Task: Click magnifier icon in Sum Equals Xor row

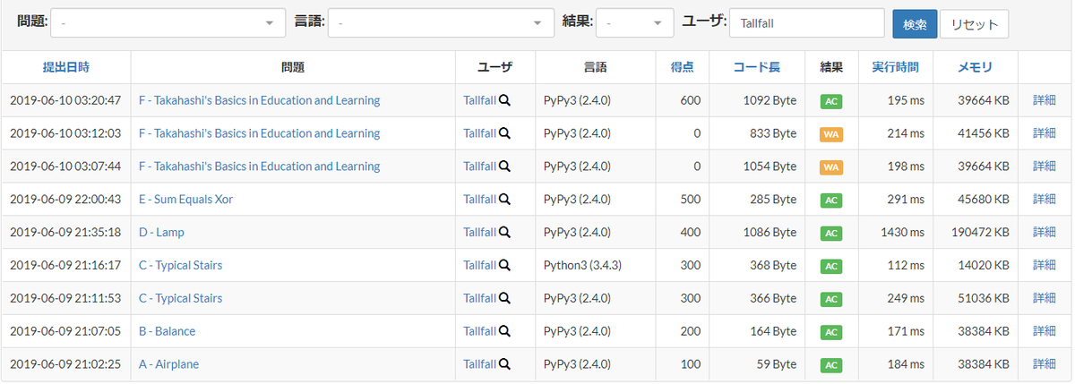Action: pos(505,200)
